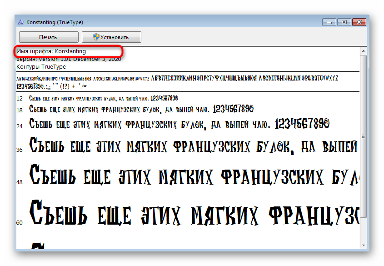This screenshot has width=384, height=266.
Task: Click the alphabet character sample line
Action: [x=177, y=78]
